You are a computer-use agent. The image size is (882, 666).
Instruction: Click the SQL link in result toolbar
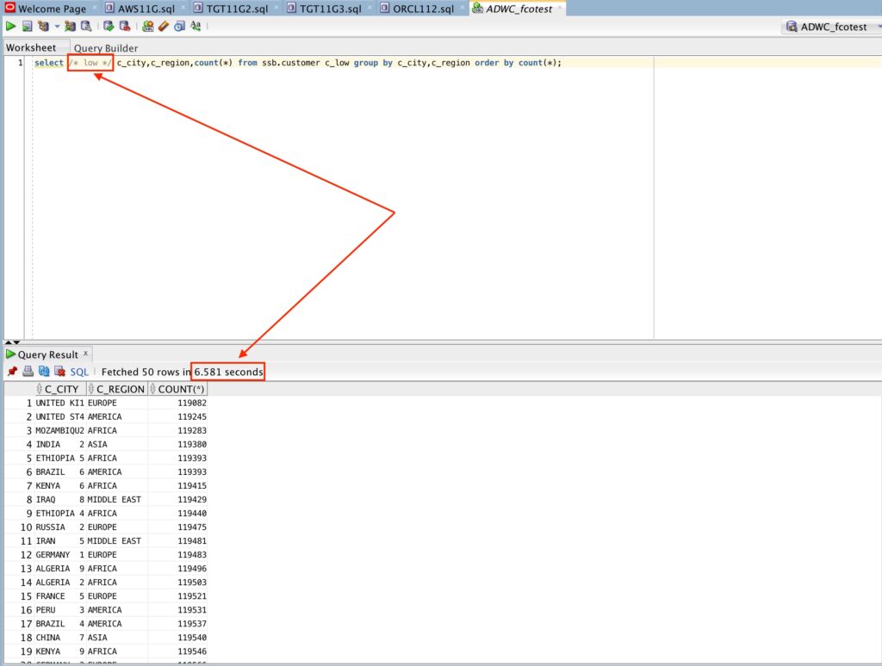point(79,372)
